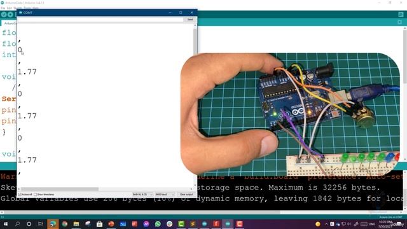Click the serial input text field in COM7
Viewport: 407px width, 229px height.
pyautogui.click(x=100, y=20)
